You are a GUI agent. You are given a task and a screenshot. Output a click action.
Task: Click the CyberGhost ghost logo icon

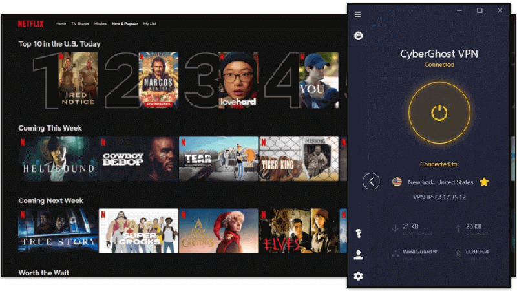tap(359, 36)
